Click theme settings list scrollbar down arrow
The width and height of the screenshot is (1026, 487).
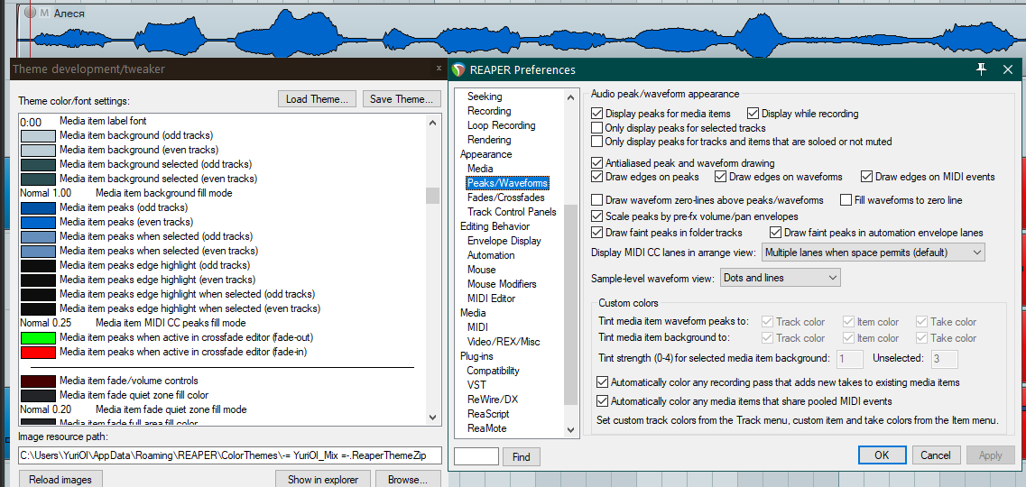[x=432, y=417]
